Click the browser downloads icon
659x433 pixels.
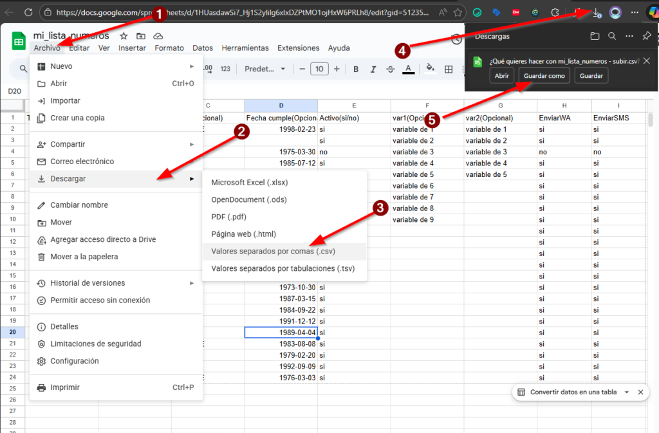point(597,12)
